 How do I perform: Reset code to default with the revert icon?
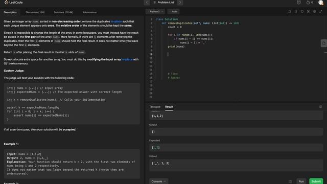tap(302, 11)
